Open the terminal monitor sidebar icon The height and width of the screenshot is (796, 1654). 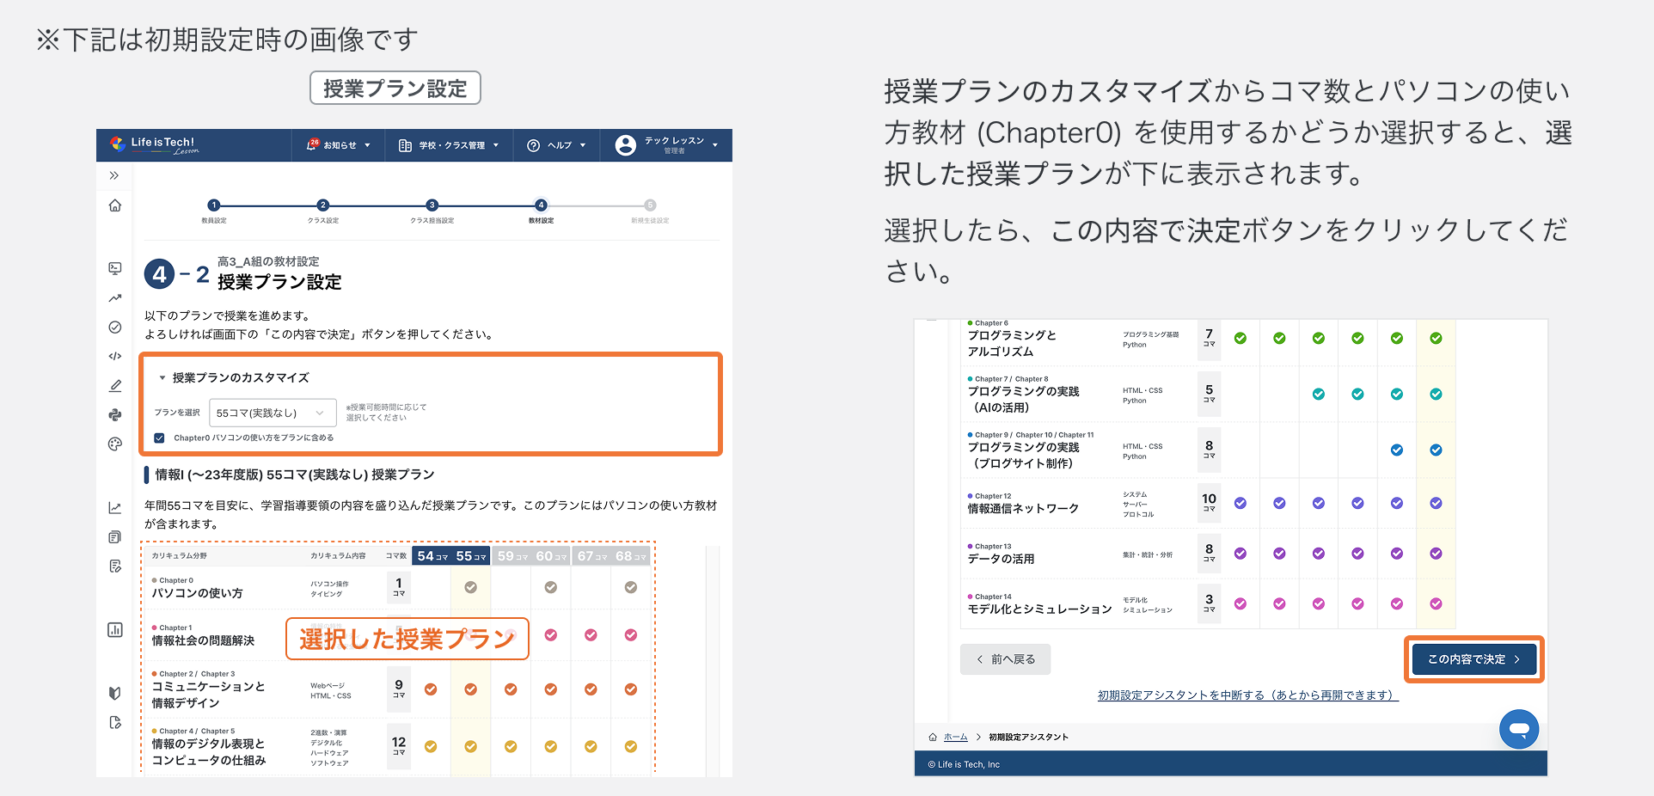[x=114, y=268]
